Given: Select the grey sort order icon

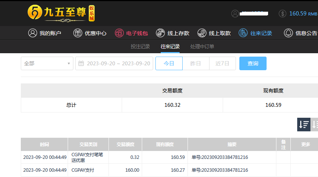Looking at the screenshot, I should click(x=314, y=124).
